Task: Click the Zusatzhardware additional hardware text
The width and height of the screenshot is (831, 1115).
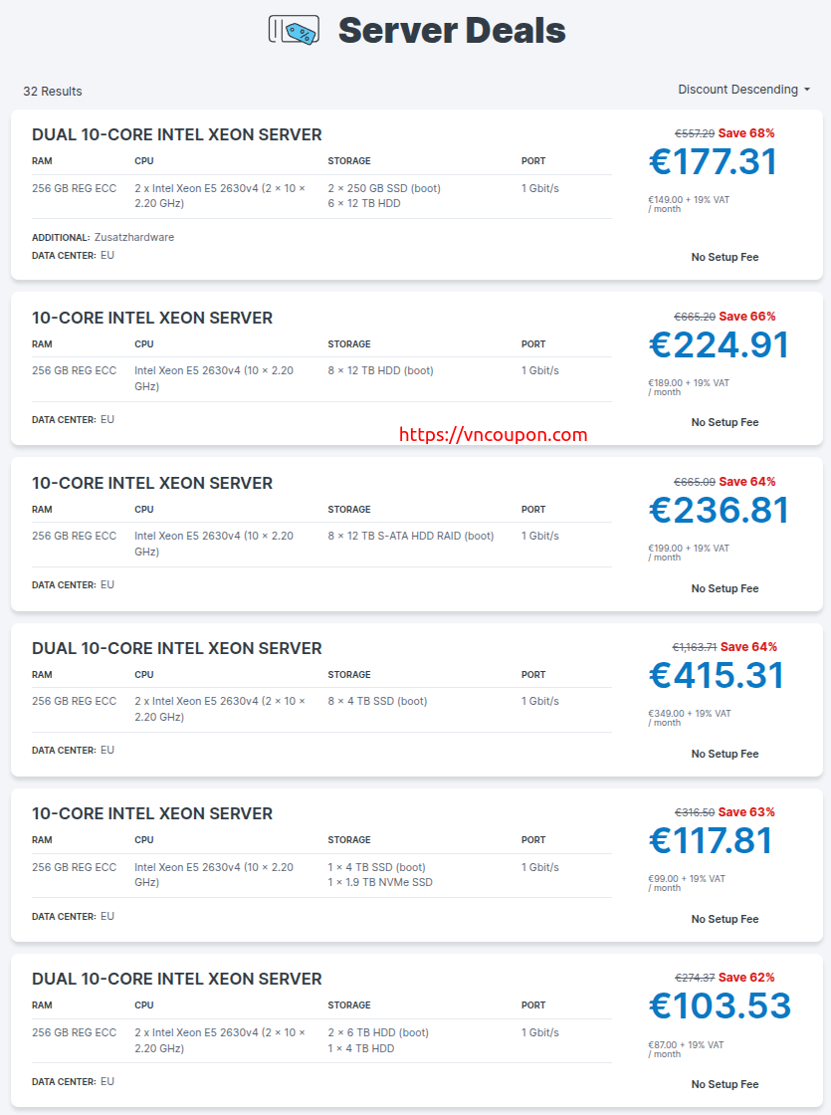Action: pos(134,238)
